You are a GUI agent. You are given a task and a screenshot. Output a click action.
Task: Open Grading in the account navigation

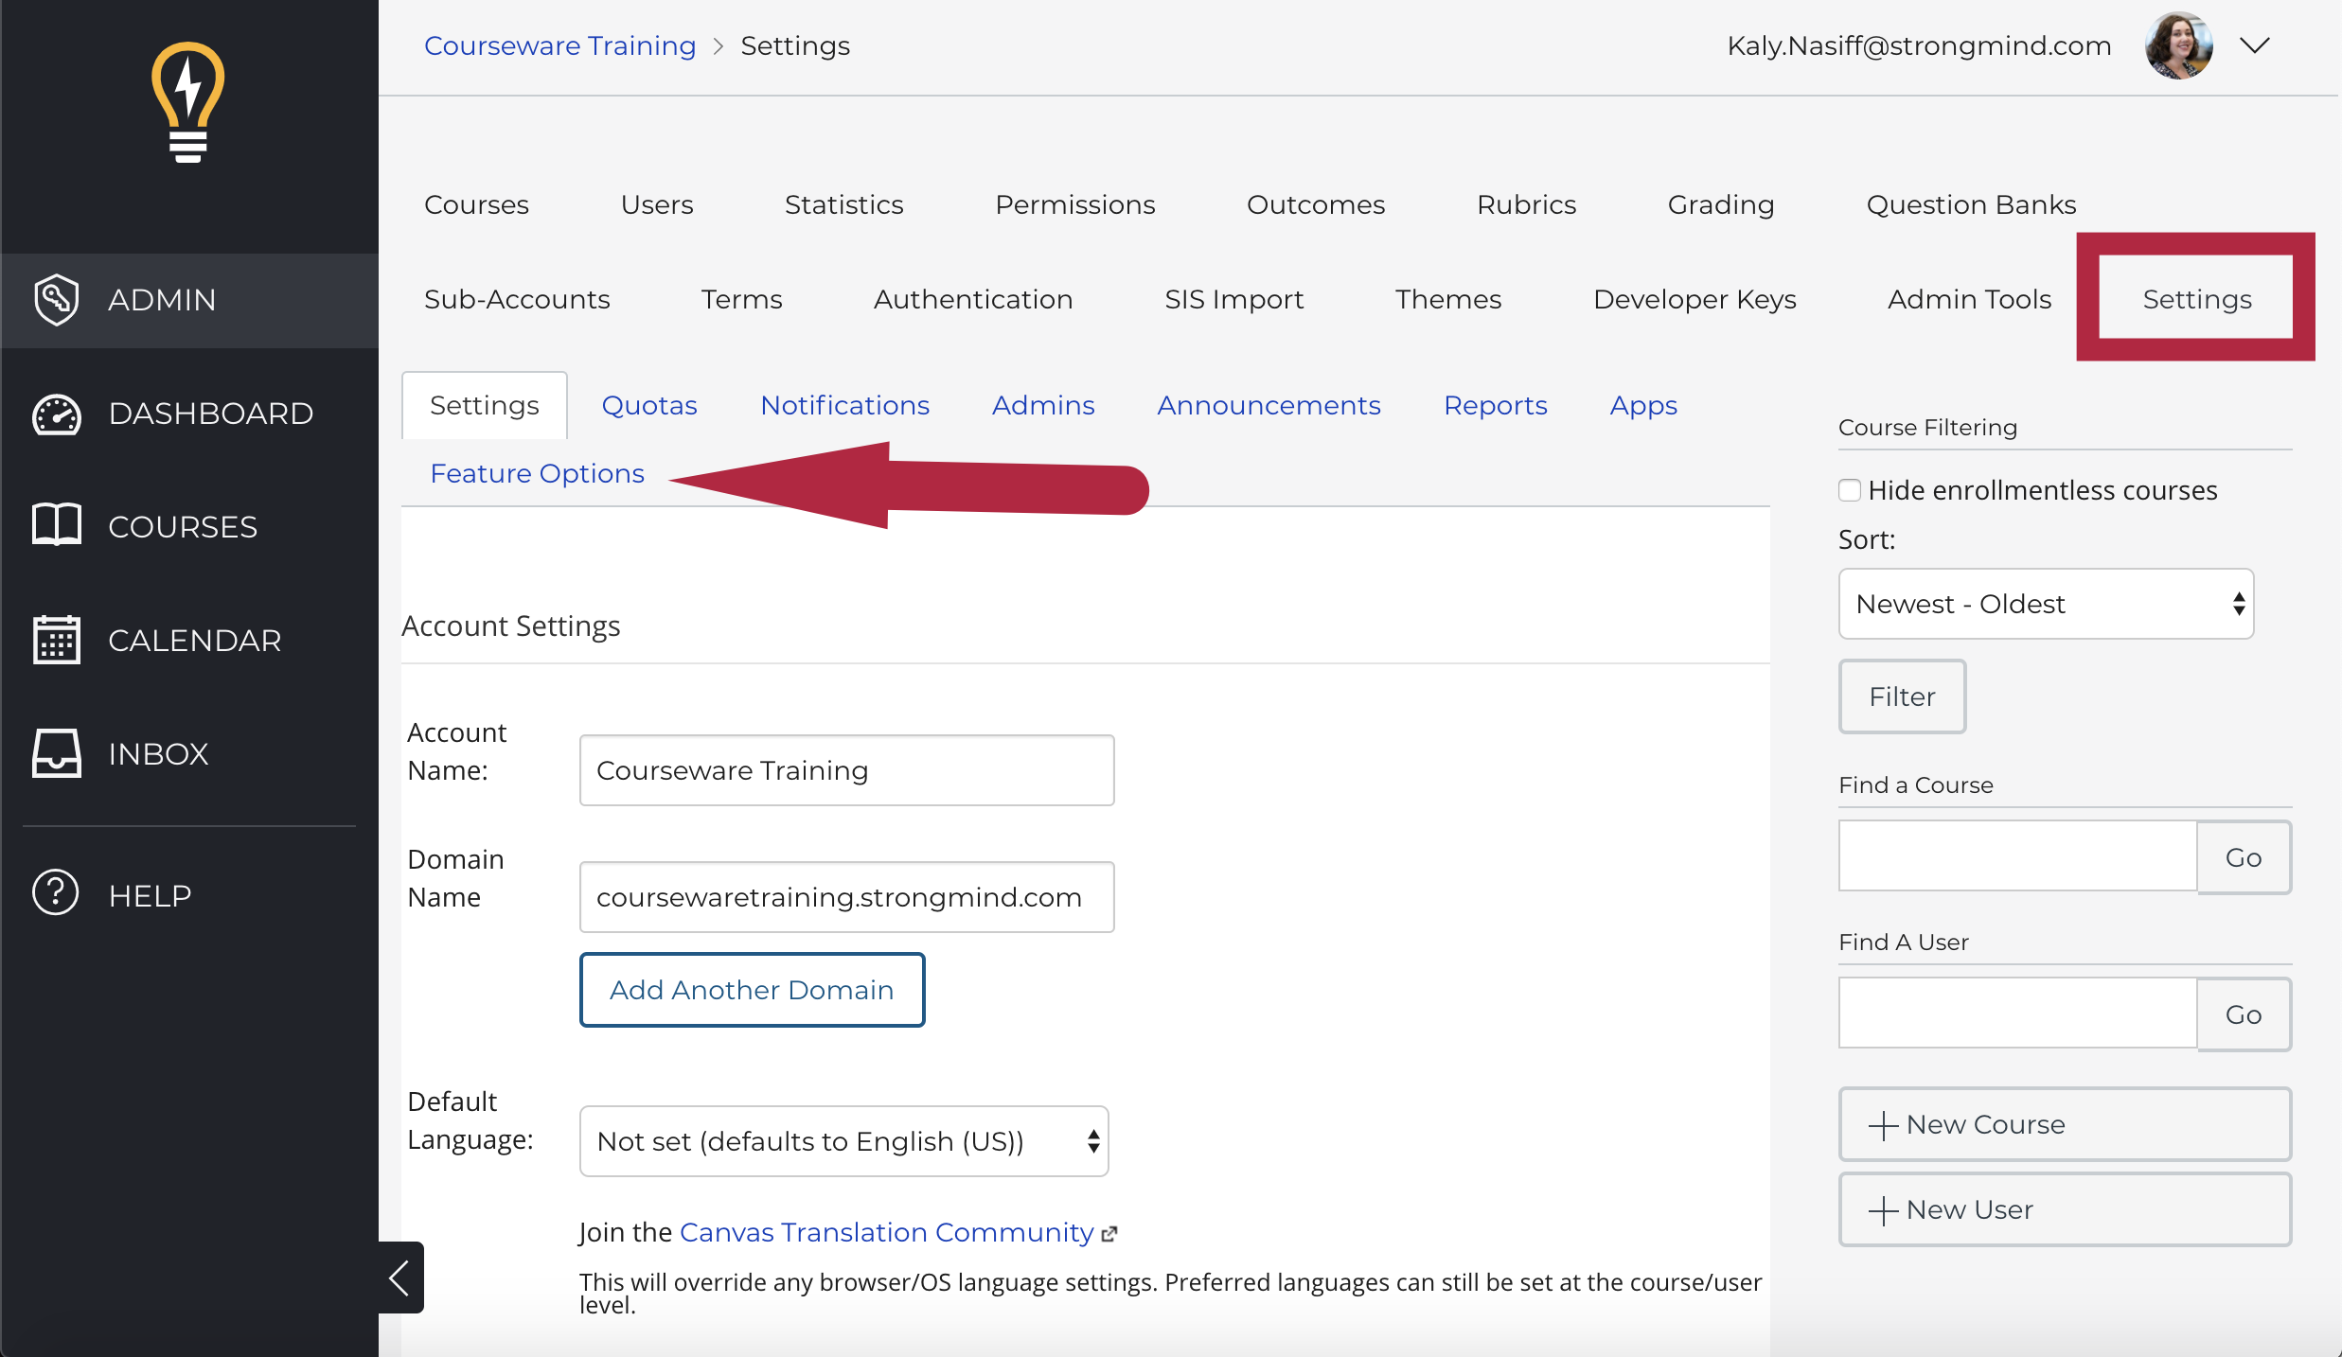pos(1720,204)
